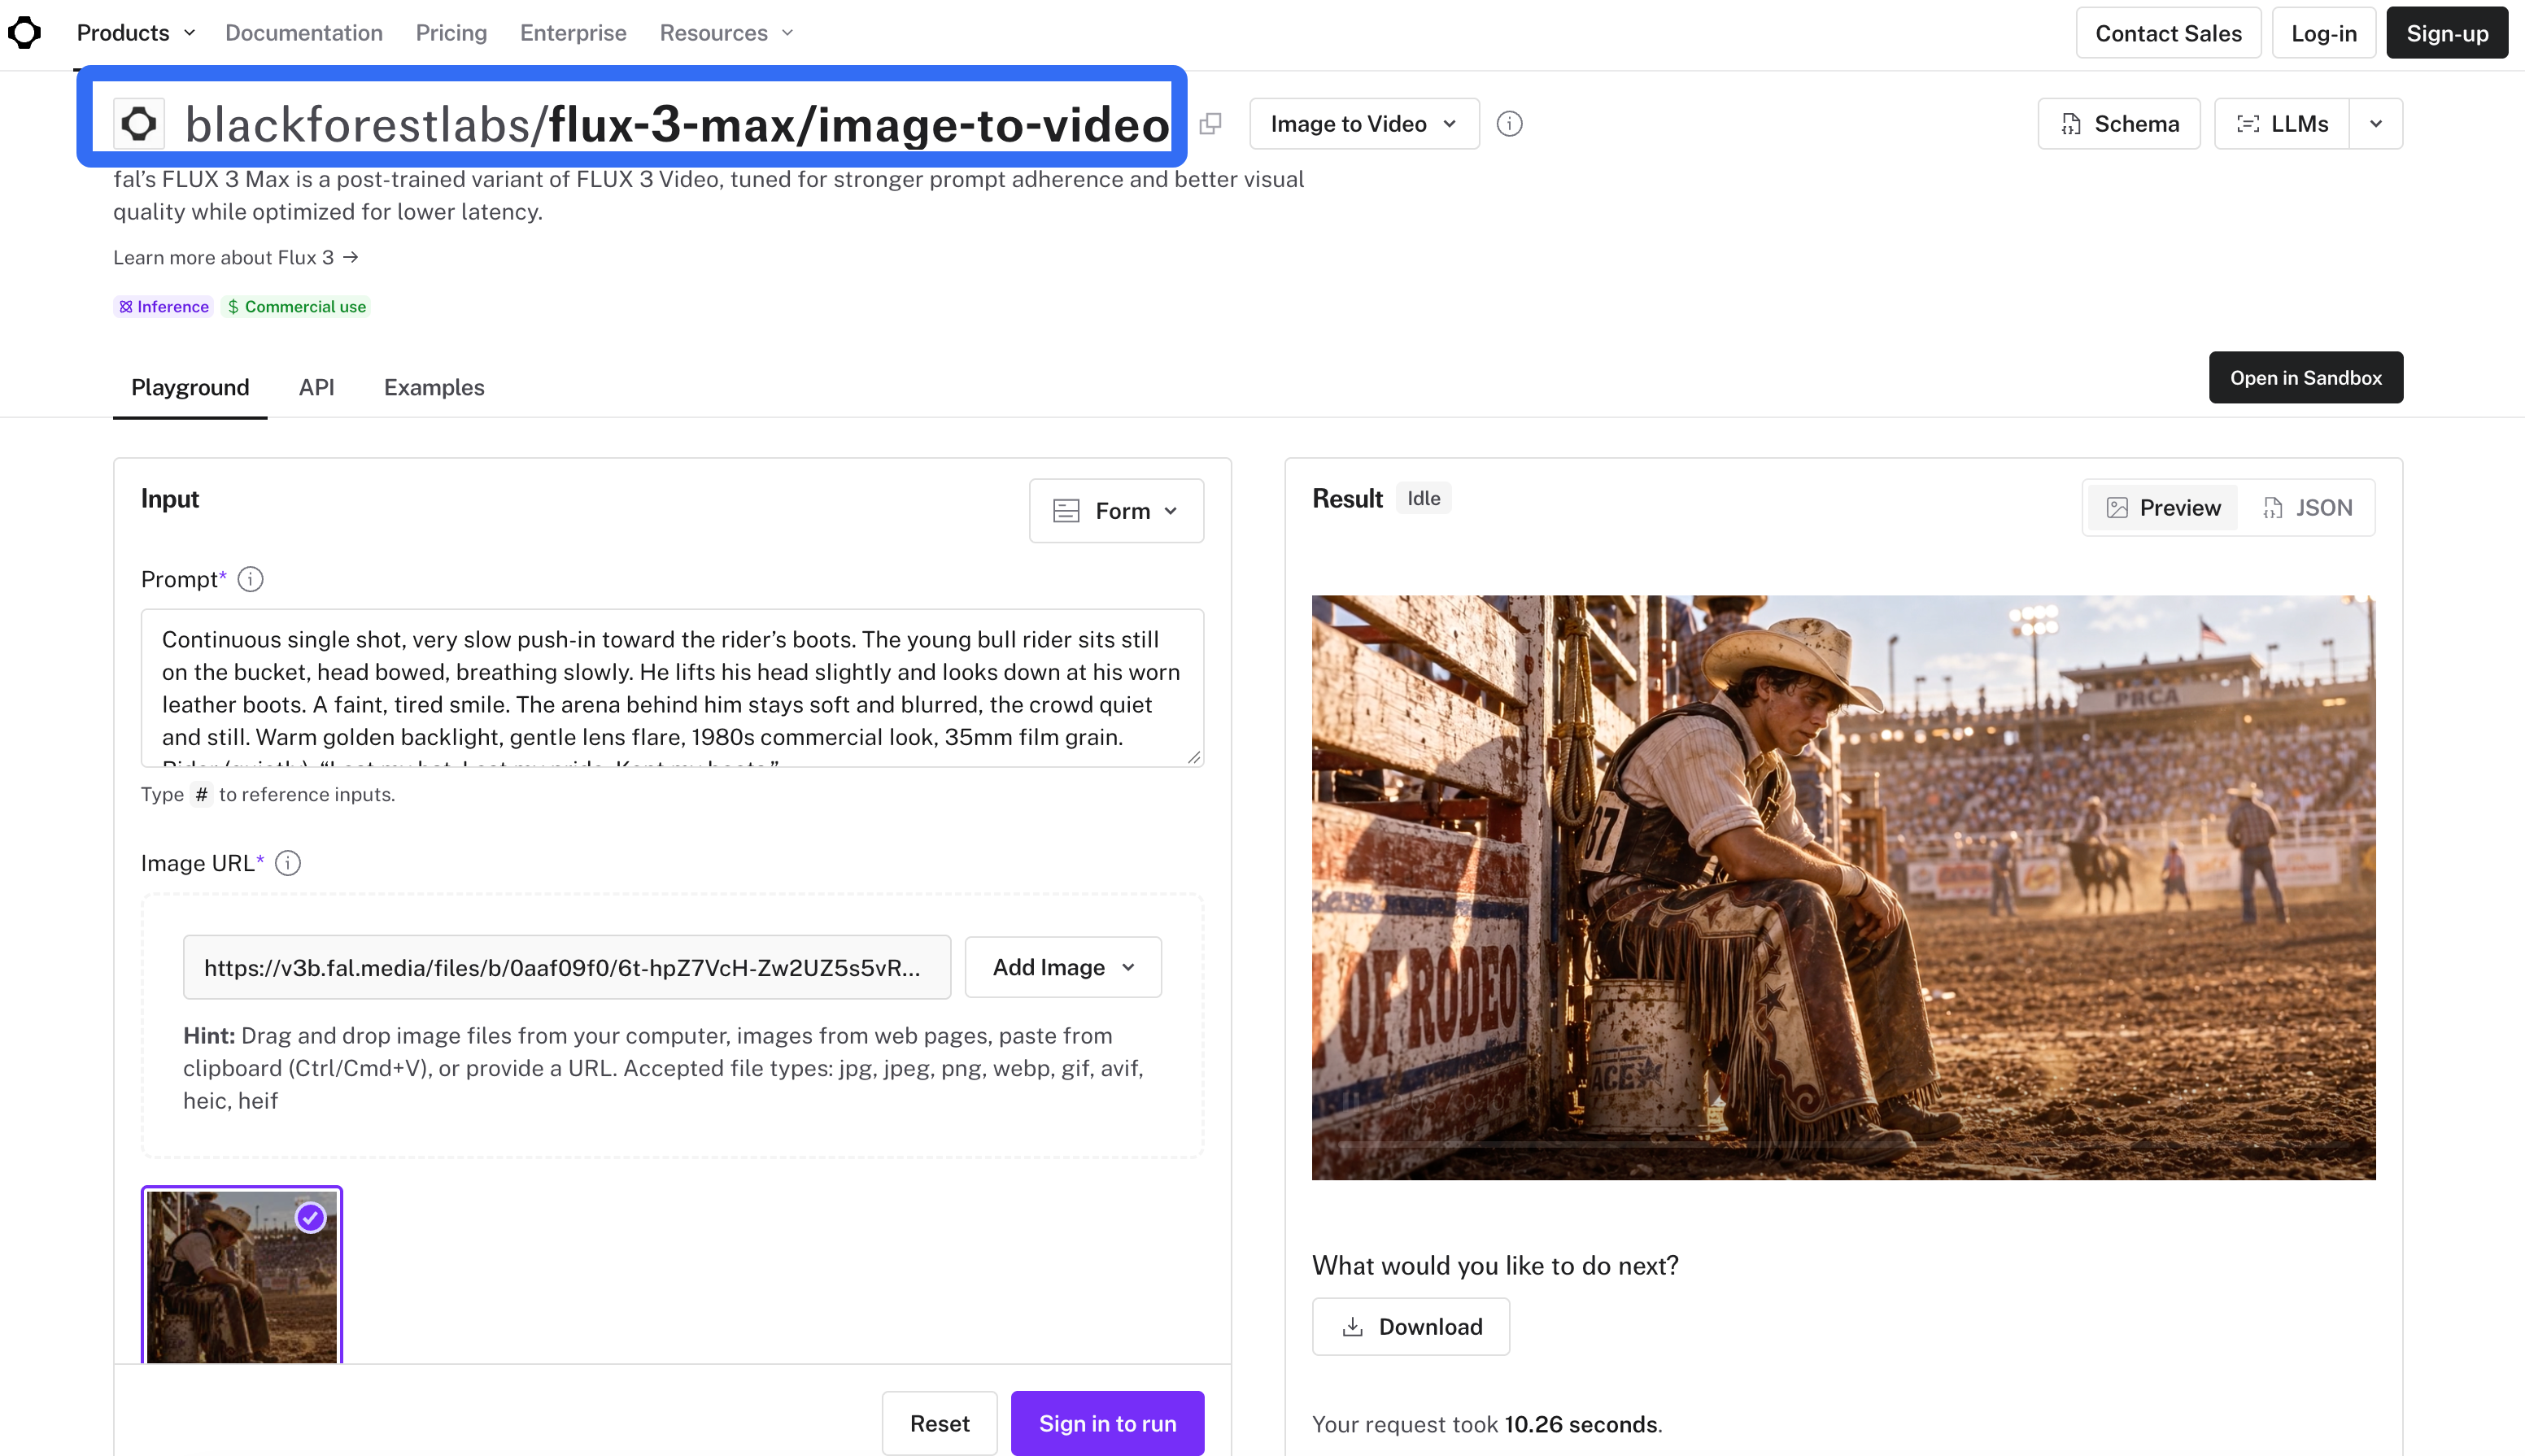Click the Sign-up button

coord(2446,33)
